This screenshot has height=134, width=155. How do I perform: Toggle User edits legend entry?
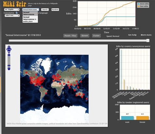tap(143, 6)
